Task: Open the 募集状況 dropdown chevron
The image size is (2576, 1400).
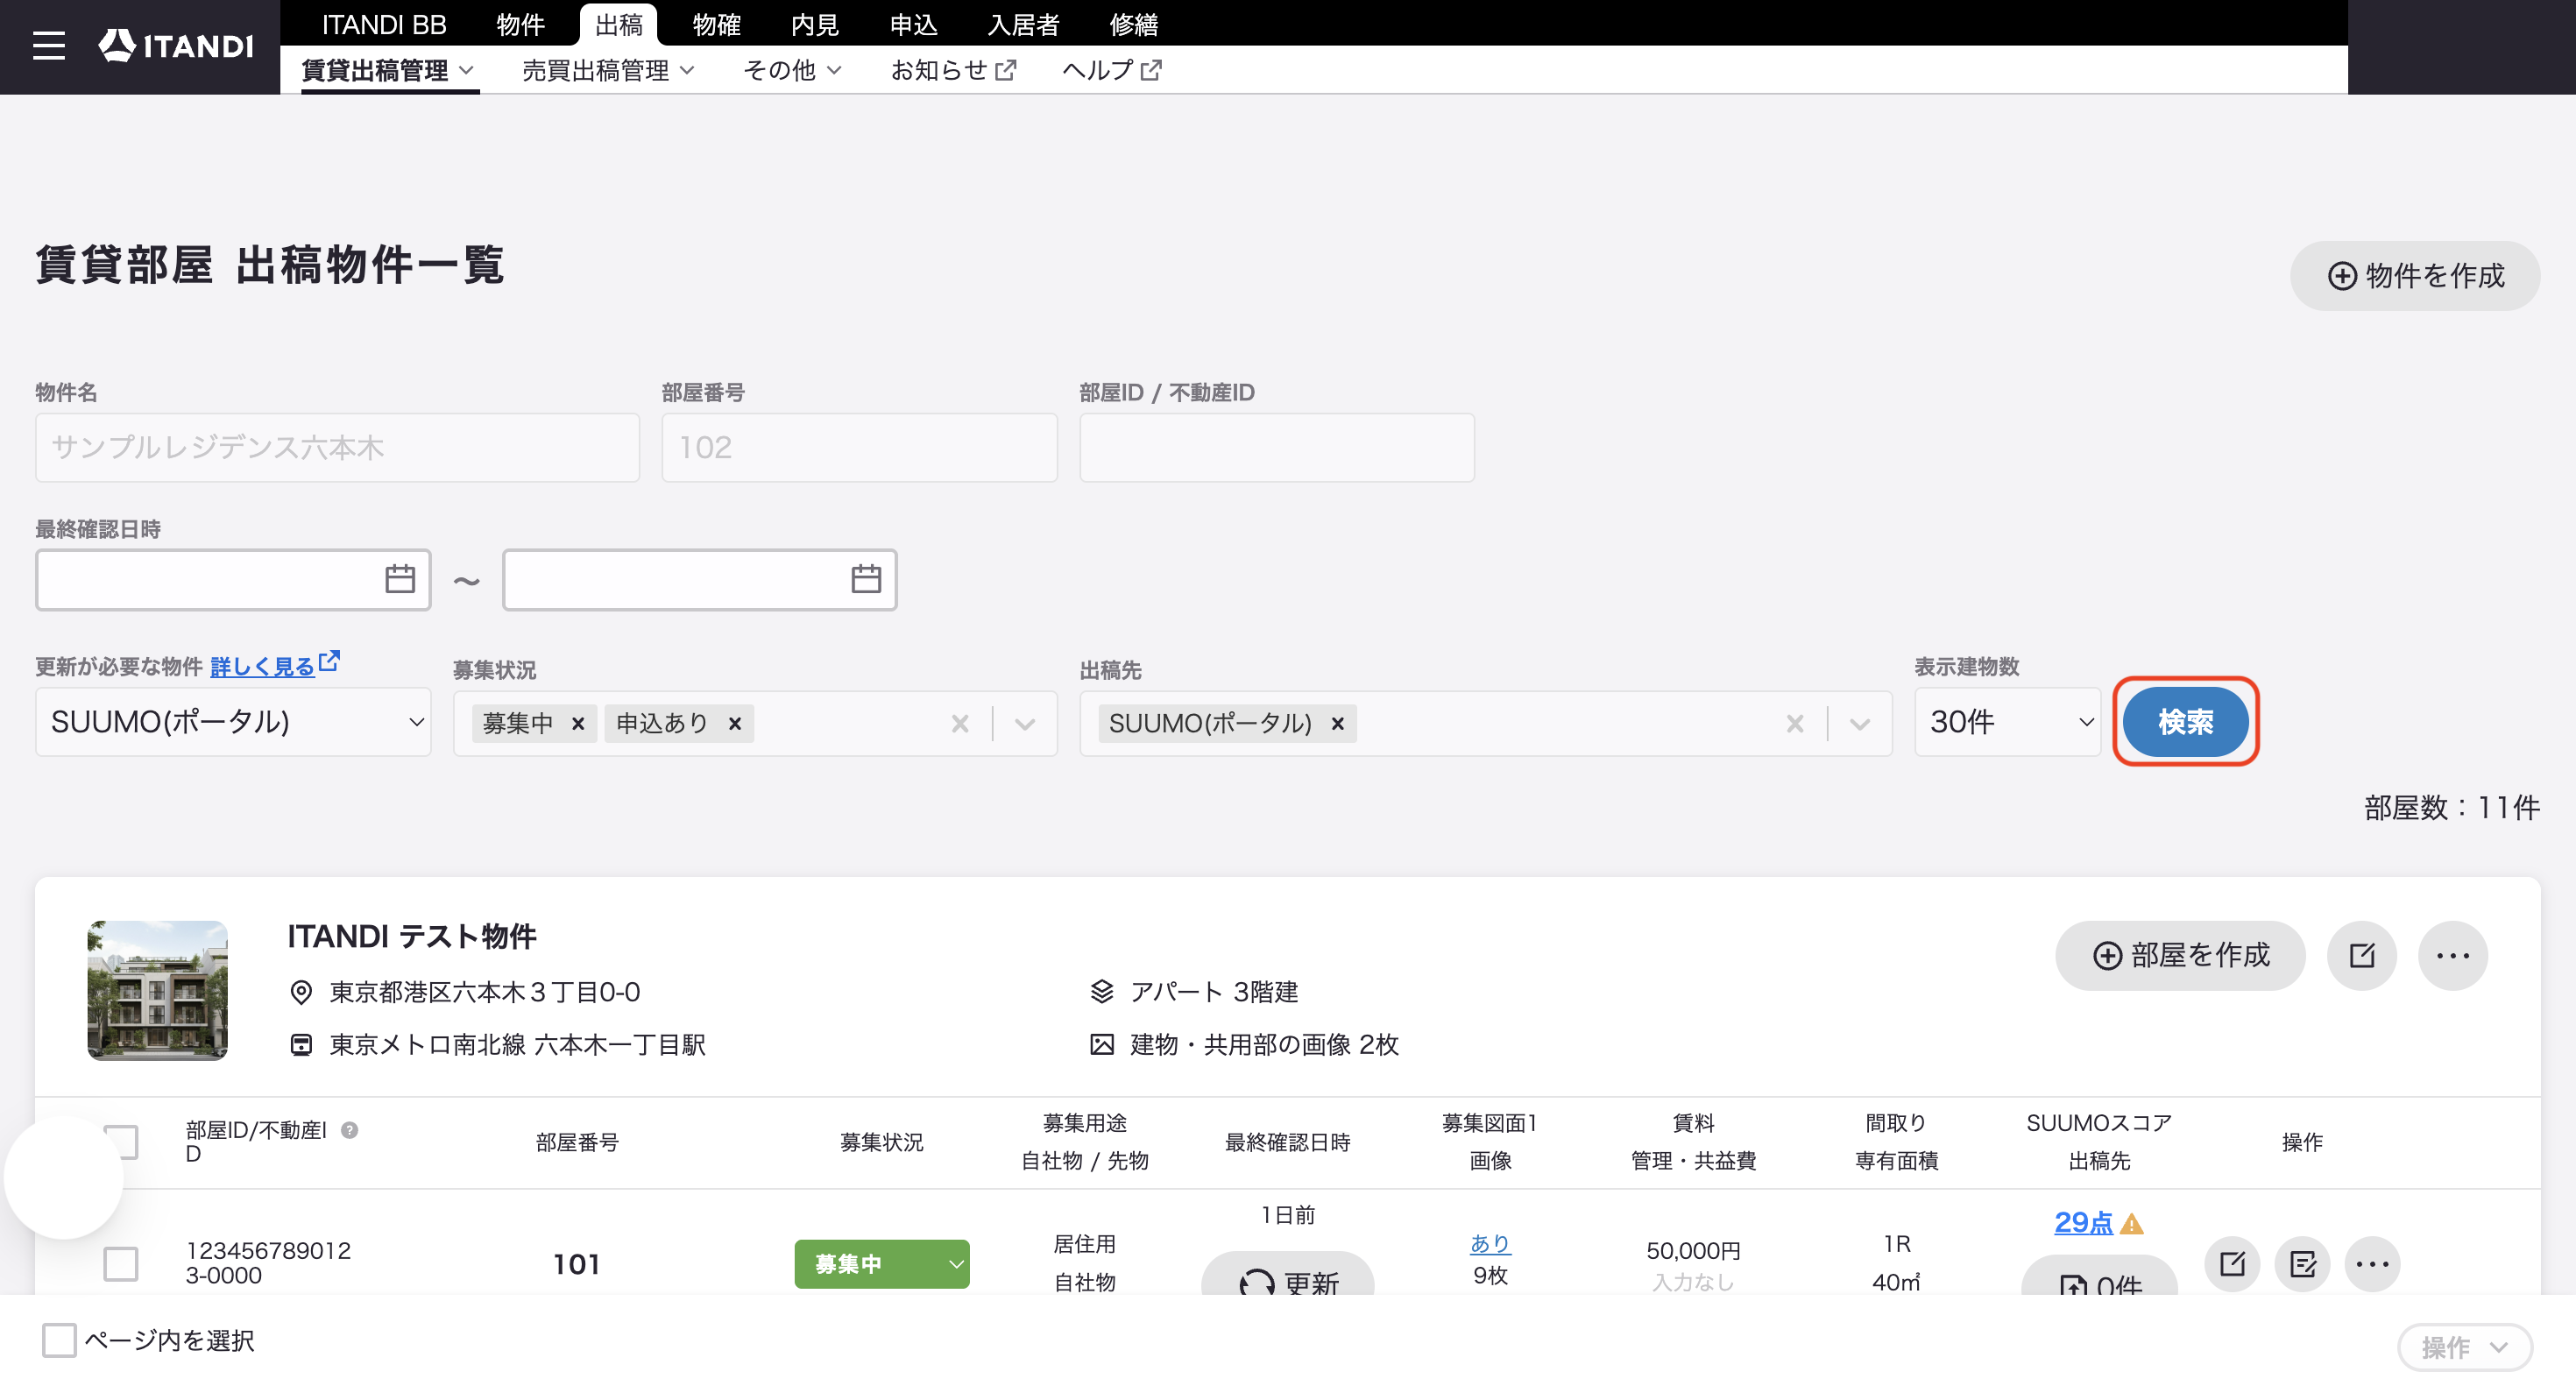Action: click(1025, 723)
